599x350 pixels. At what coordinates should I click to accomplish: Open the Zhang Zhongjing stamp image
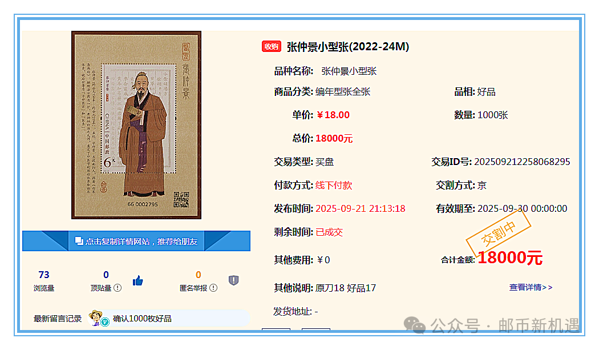[136, 125]
